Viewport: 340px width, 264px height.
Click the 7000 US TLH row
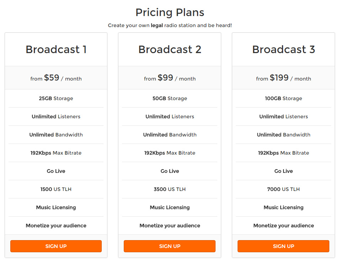pyautogui.click(x=283, y=189)
